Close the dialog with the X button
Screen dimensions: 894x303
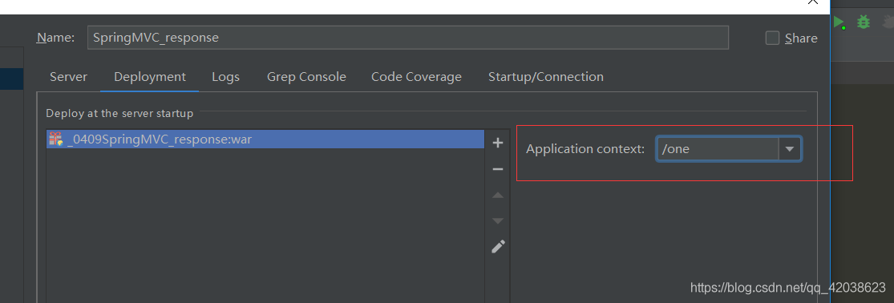click(x=812, y=2)
